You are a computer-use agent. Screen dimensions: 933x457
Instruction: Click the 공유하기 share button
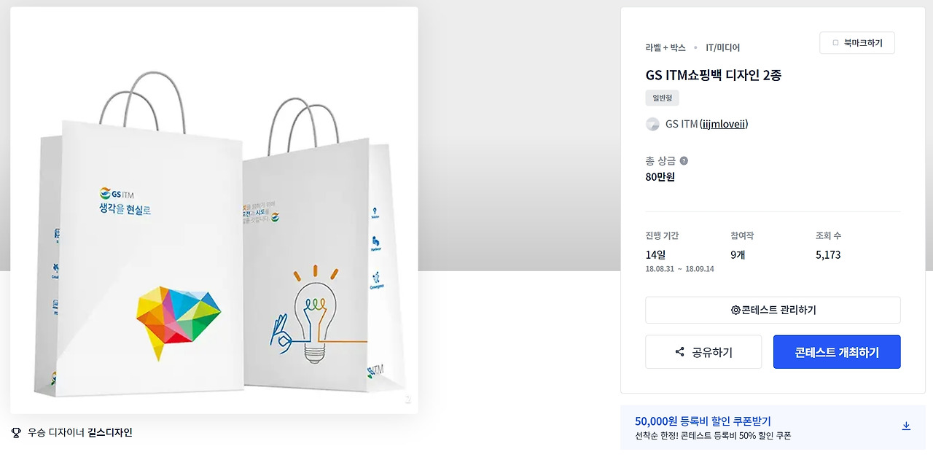tap(703, 352)
